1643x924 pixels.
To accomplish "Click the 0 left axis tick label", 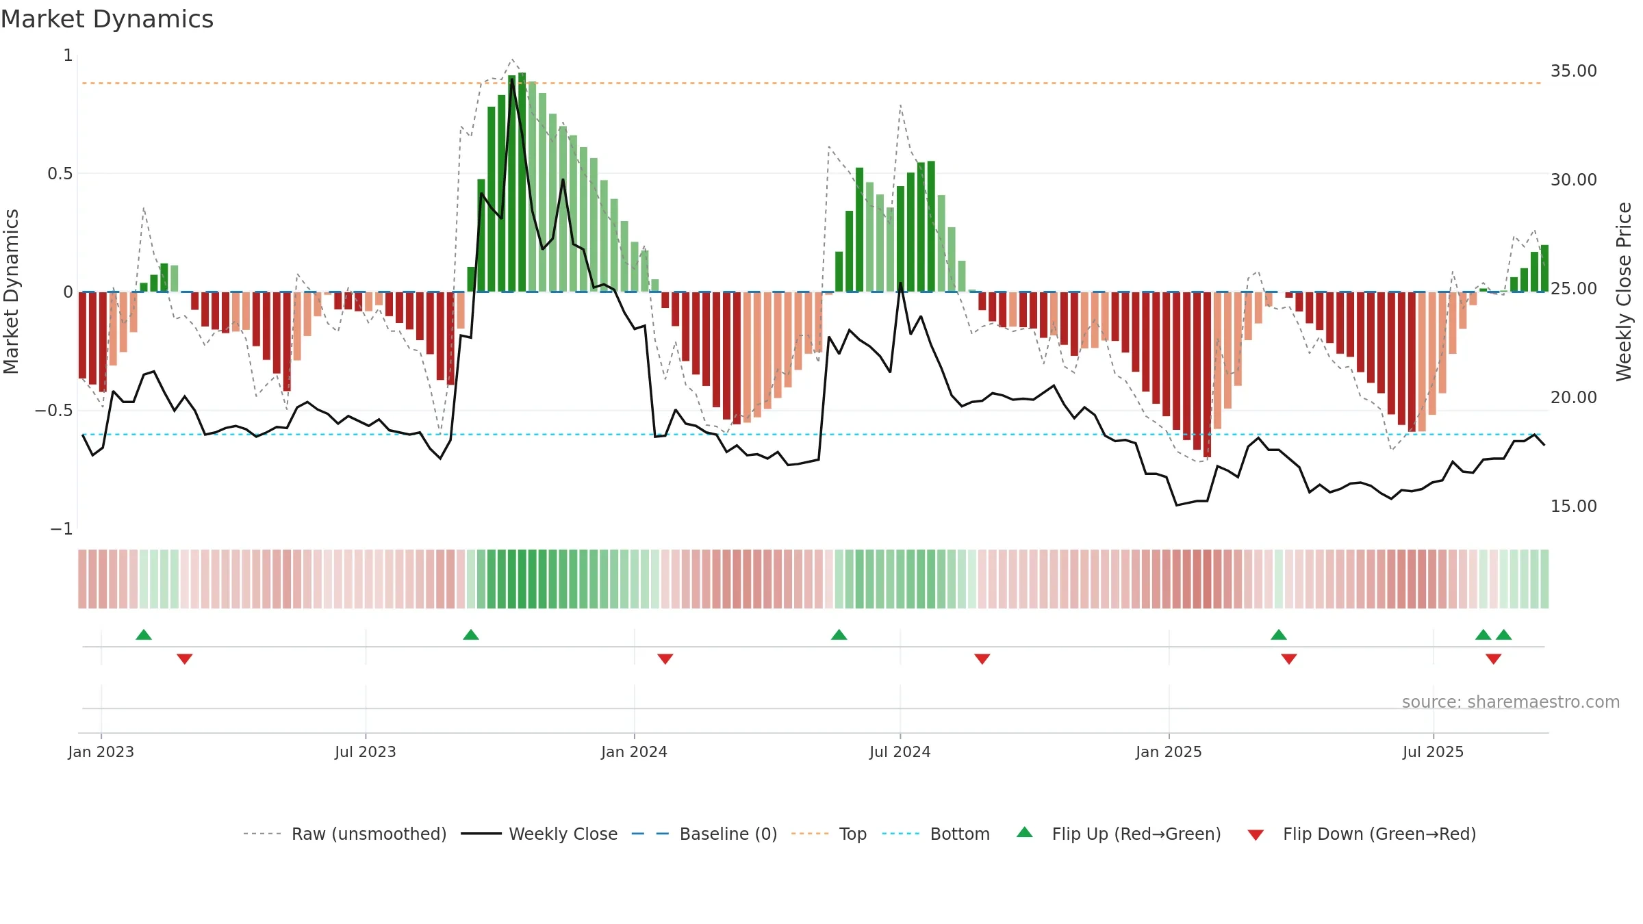I will click(x=68, y=292).
